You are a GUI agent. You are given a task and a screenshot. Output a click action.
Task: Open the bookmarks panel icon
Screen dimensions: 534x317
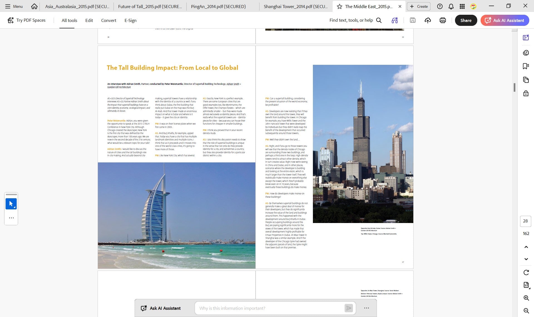[x=526, y=66]
